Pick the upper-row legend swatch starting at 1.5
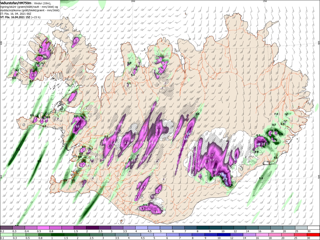 point(80,228)
